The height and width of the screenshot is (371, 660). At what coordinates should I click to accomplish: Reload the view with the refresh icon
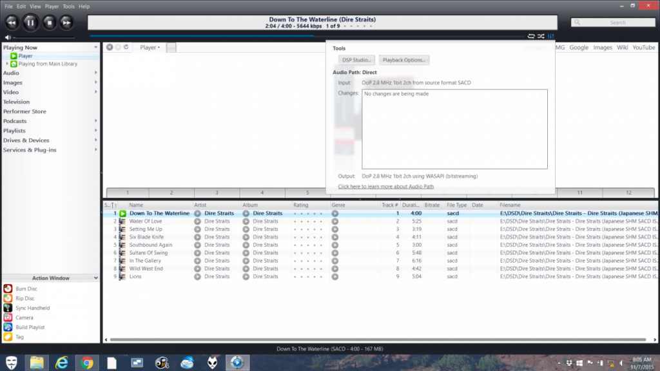[126, 47]
